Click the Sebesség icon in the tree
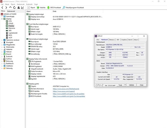Image resolution: width=167 pixels, height=128 pixels. pyautogui.click(x=4, y=68)
